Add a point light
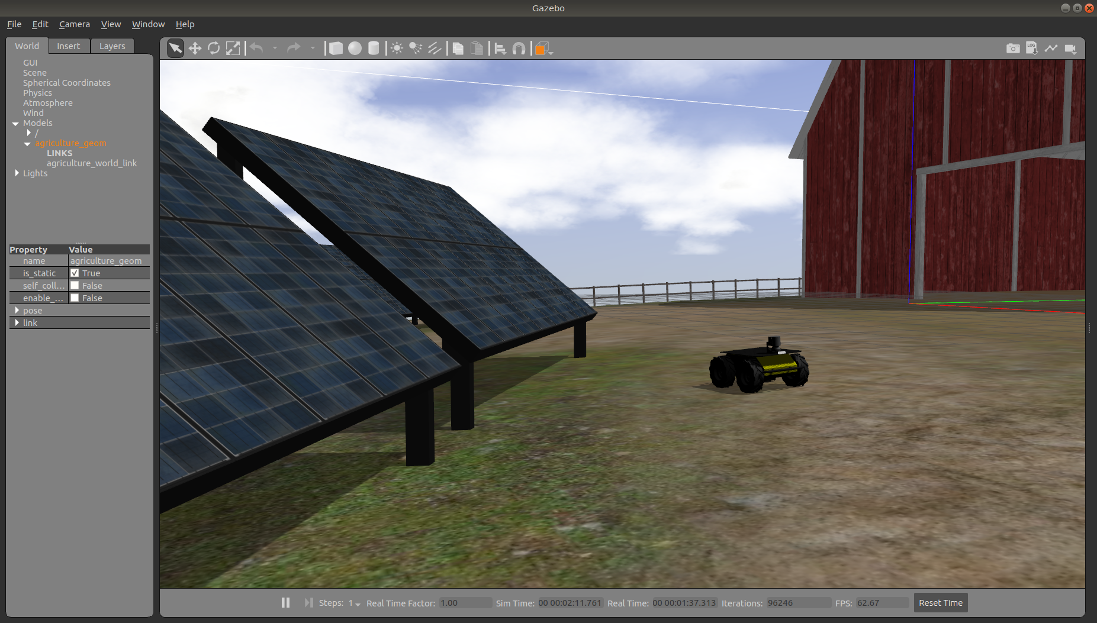The height and width of the screenshot is (623, 1097). click(x=397, y=49)
